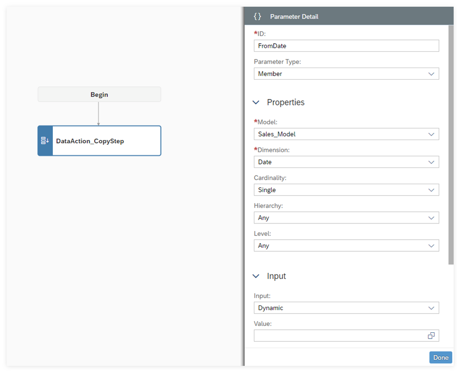
Task: Click the copy step icon on DataAction_CopyStep
Action: tap(45, 141)
